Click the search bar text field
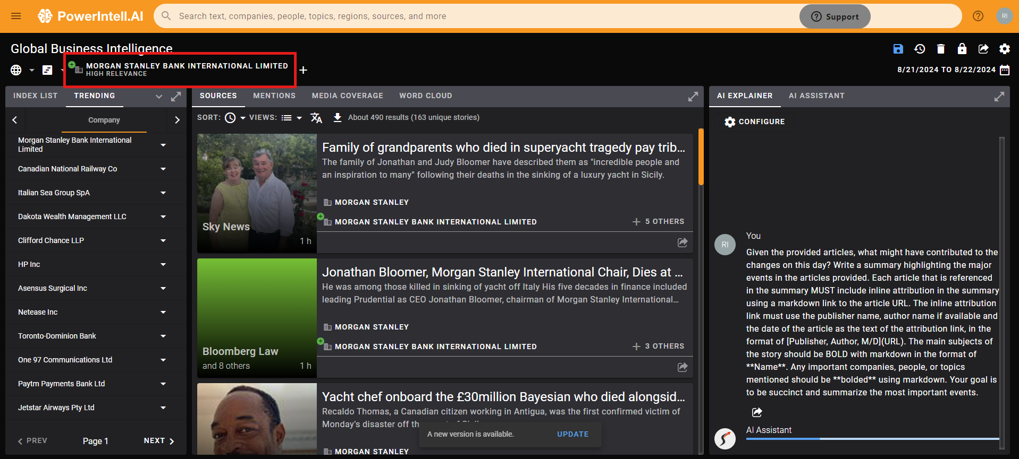1019x459 pixels. point(478,16)
